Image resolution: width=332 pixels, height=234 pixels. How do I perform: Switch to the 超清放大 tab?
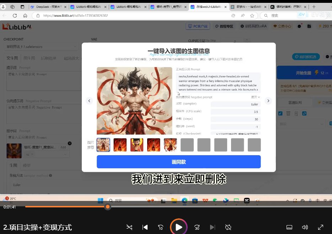point(71,58)
